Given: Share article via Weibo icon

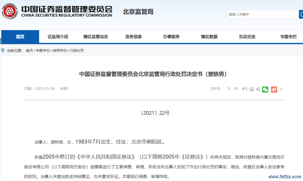Looking at the screenshot, I should (x=274, y=90).
